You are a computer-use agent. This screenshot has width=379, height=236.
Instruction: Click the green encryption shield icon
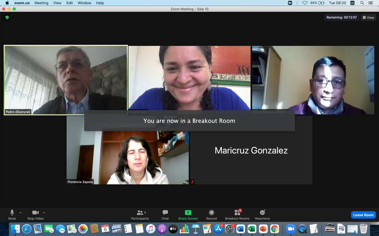point(7,17)
